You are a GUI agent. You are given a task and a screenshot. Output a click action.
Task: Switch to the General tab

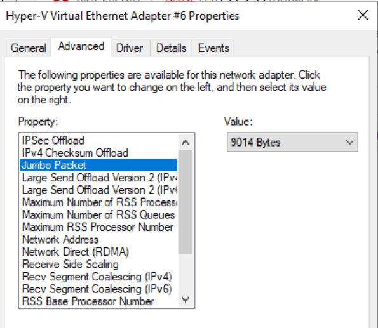29,48
